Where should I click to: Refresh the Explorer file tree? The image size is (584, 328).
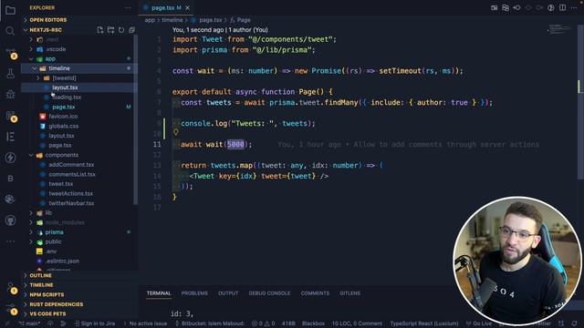(121, 30)
